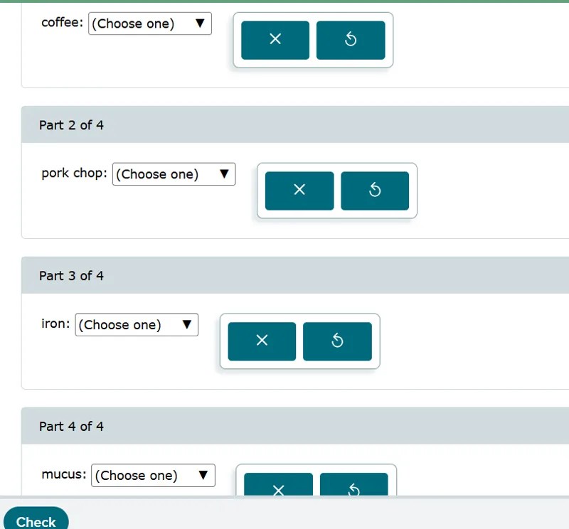Click the coffee label text

tap(63, 23)
